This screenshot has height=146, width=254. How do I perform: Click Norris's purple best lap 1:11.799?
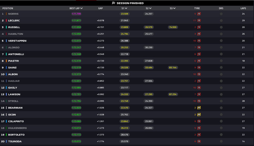[76, 14]
